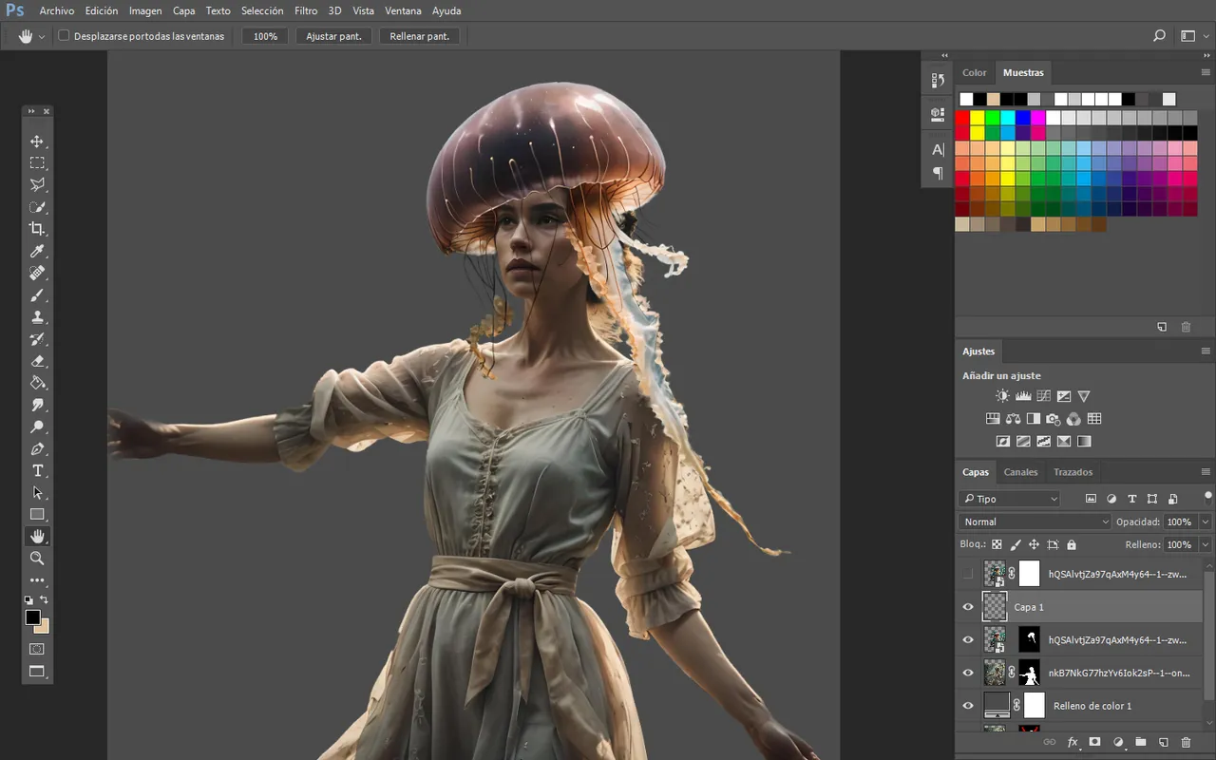Select the Dodge tool

[x=37, y=427]
